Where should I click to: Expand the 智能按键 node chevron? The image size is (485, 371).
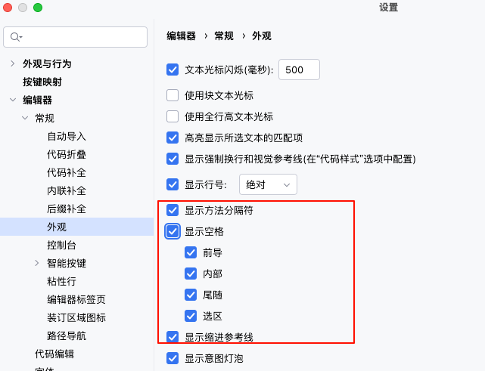pos(37,263)
